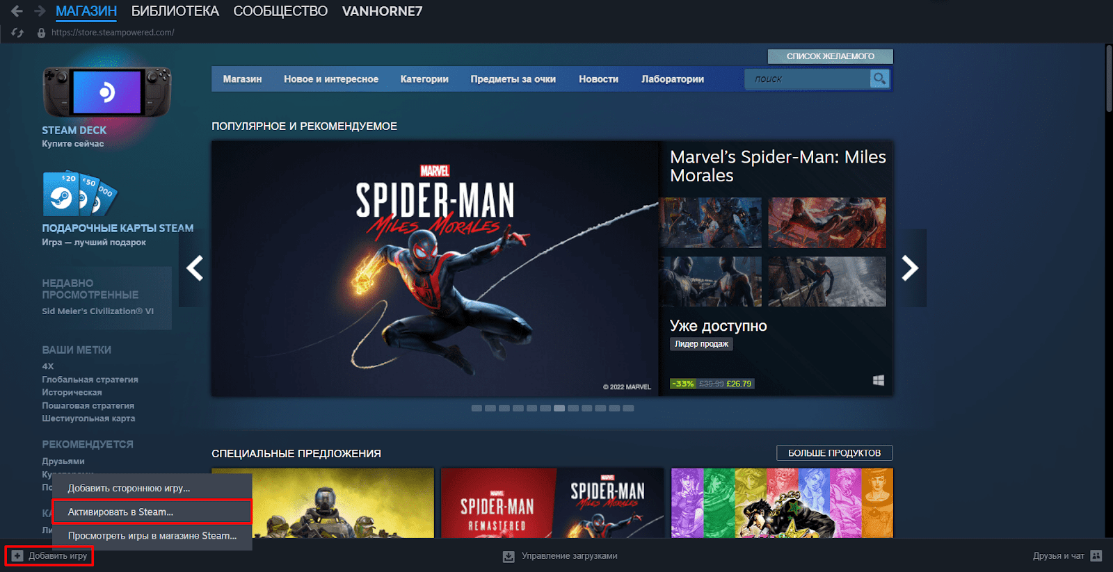Click the Steam Deck console image
This screenshot has height=572, width=1113.
[107, 92]
